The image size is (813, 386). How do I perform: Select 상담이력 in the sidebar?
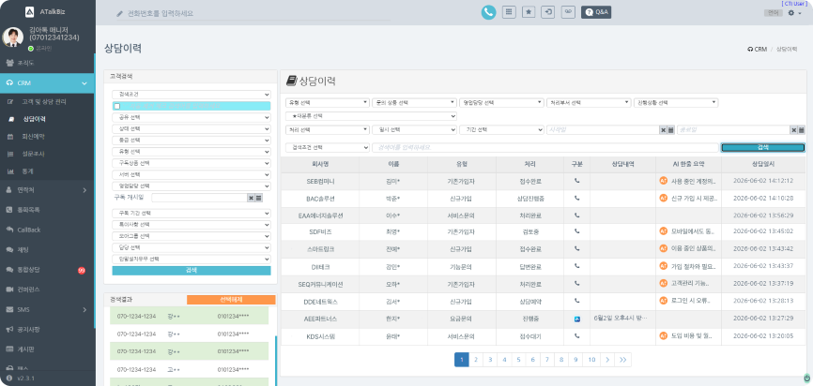click(34, 119)
